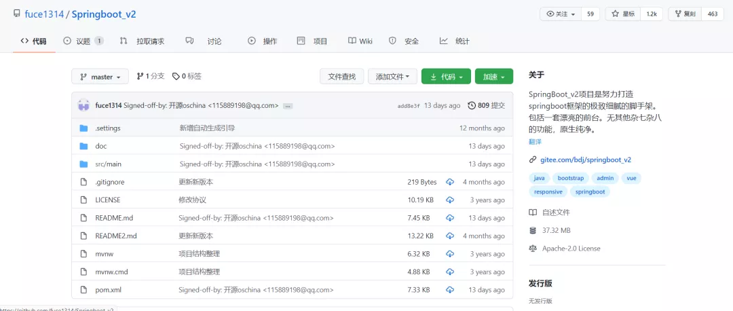
Task: Star the repo with 星标 button
Action: tap(623, 14)
